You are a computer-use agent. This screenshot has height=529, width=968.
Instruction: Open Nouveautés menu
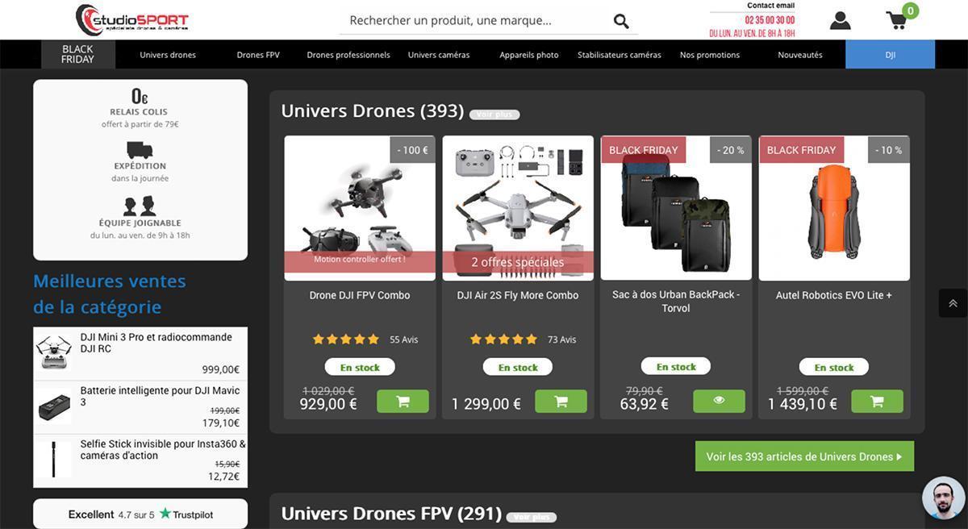800,55
